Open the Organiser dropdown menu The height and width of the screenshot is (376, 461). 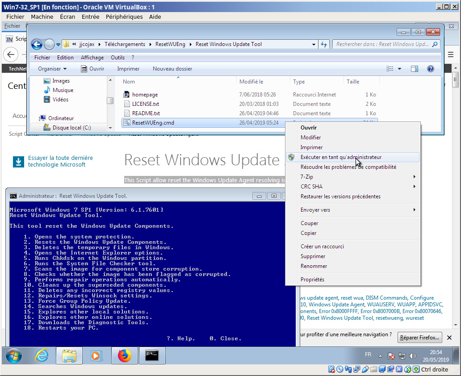[x=52, y=69]
